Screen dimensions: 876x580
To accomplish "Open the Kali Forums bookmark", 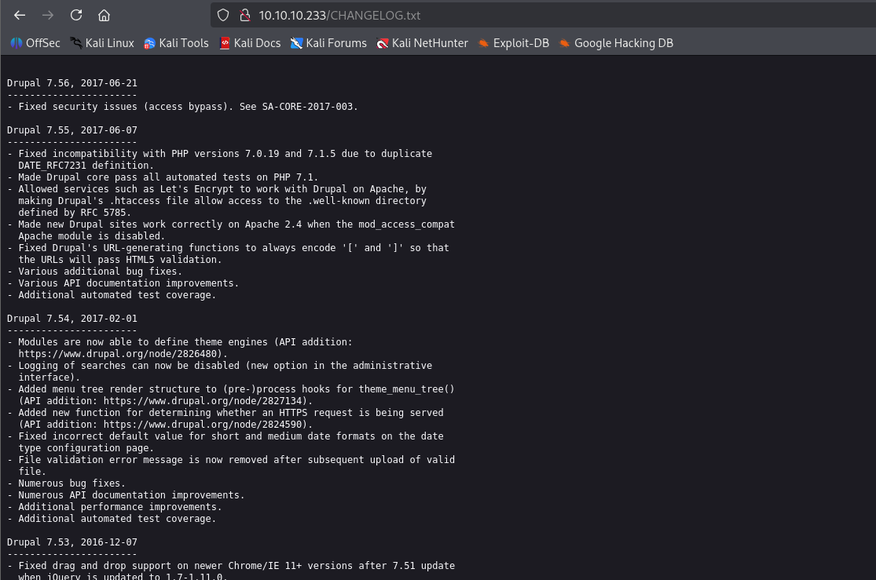I will pyautogui.click(x=329, y=43).
